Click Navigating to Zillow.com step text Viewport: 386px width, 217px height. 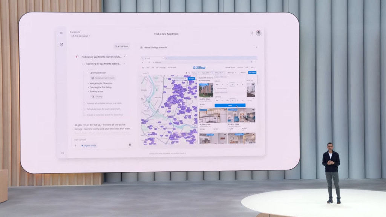[x=101, y=83]
